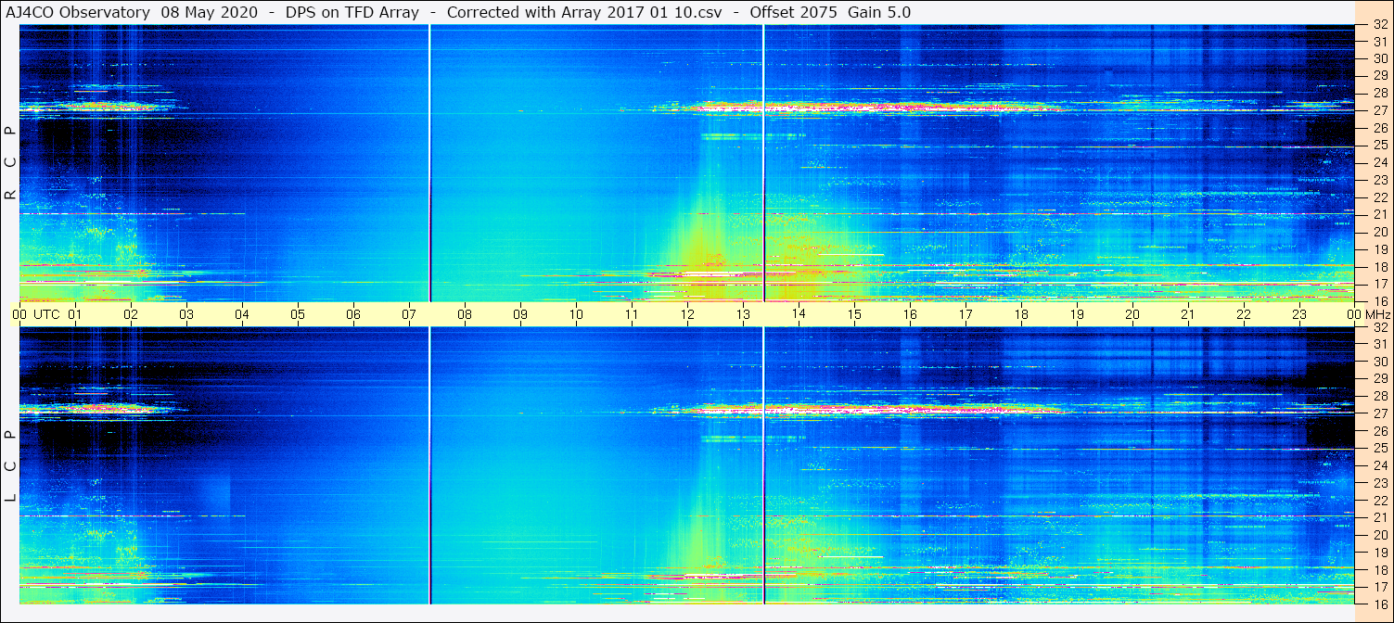Select the 03 hour tick label

[x=186, y=314]
